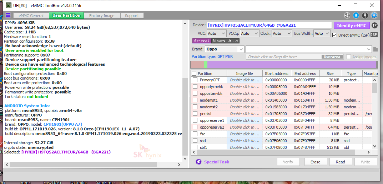Check the select-all Partition header checkbox

click(x=194, y=74)
